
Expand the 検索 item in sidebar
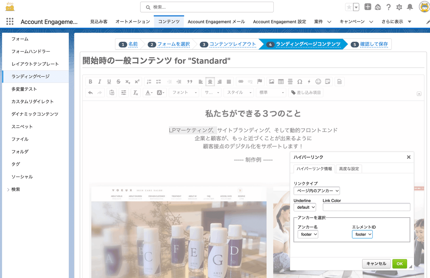coord(8,189)
